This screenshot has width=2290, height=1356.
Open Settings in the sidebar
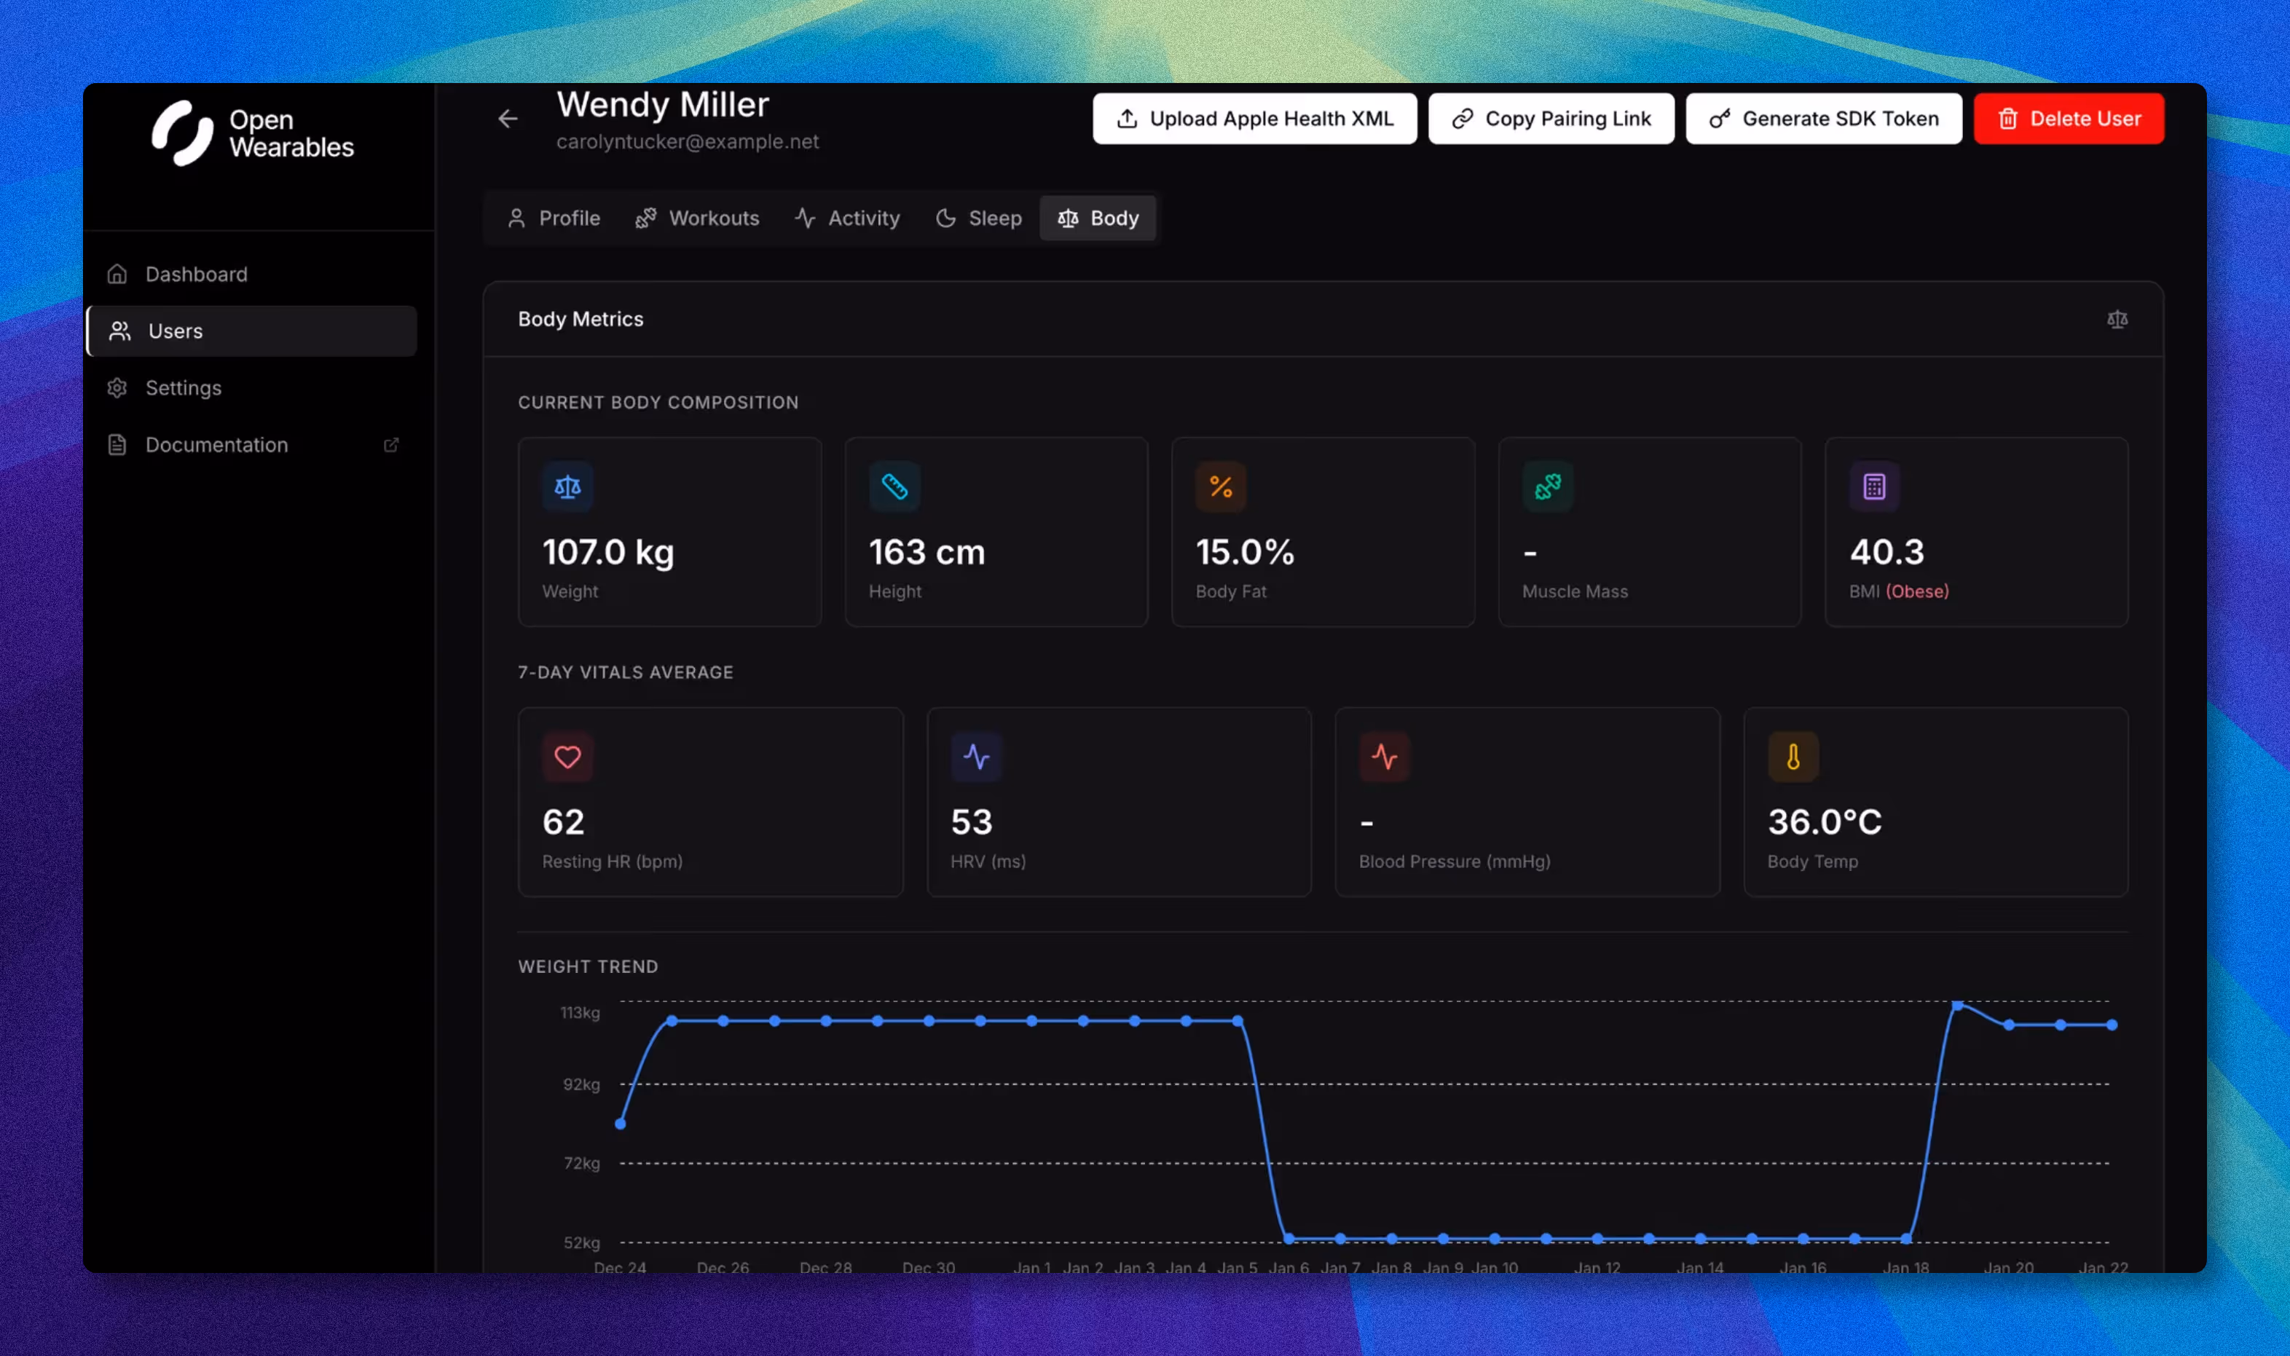click(252, 387)
